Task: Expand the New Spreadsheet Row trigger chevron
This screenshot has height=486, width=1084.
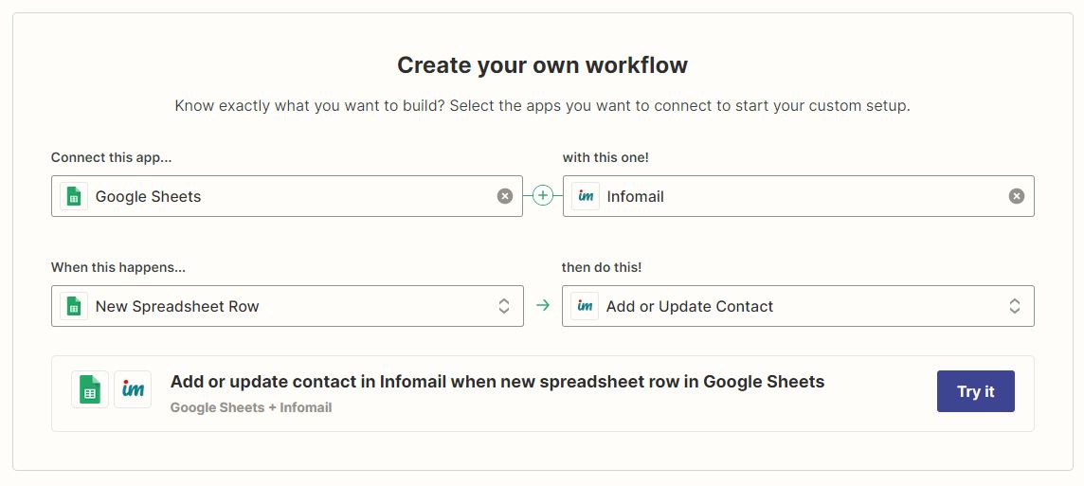Action: tap(504, 306)
